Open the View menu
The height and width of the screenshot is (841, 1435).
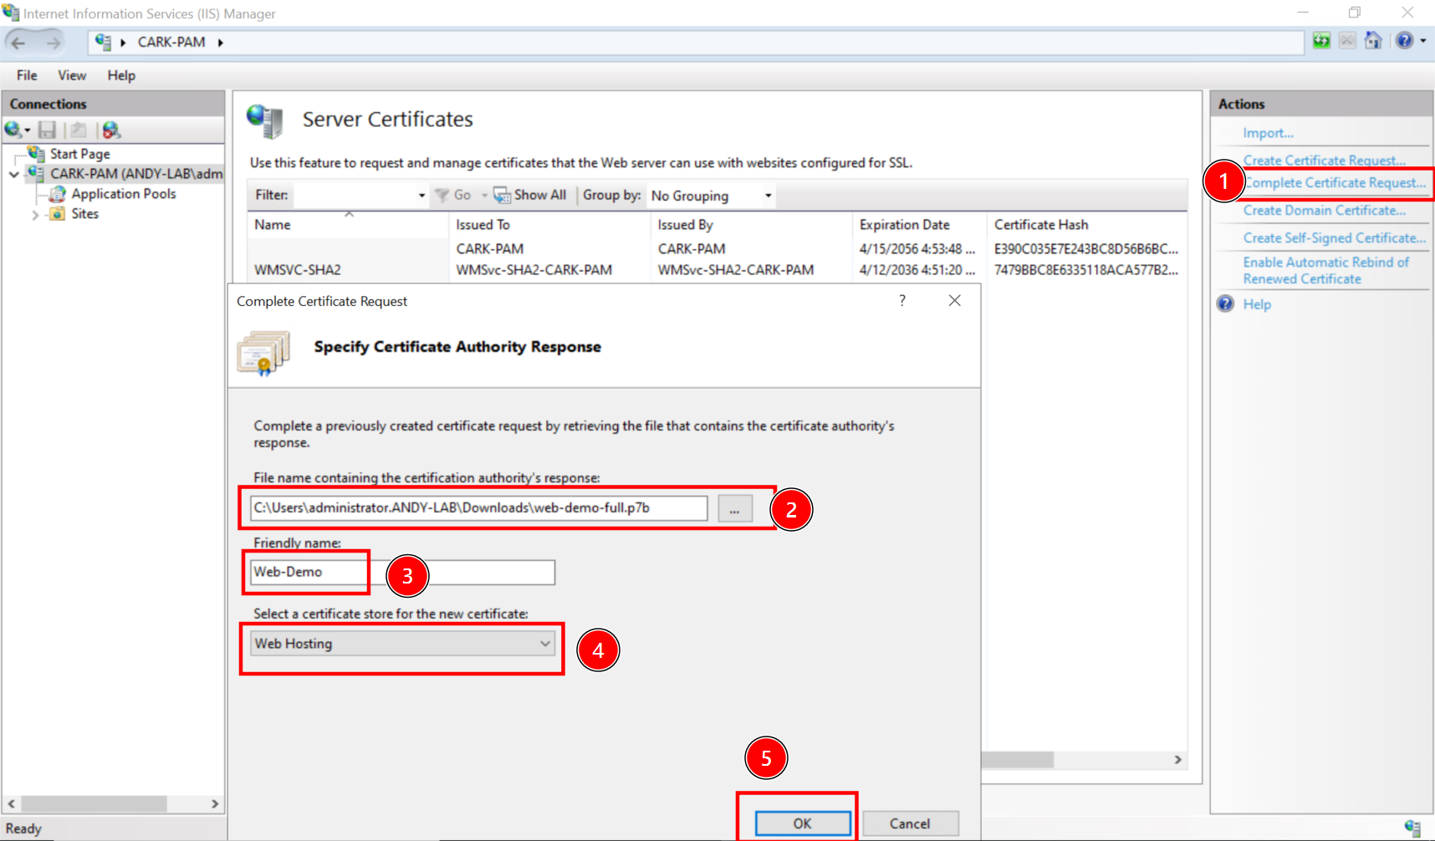click(x=72, y=75)
